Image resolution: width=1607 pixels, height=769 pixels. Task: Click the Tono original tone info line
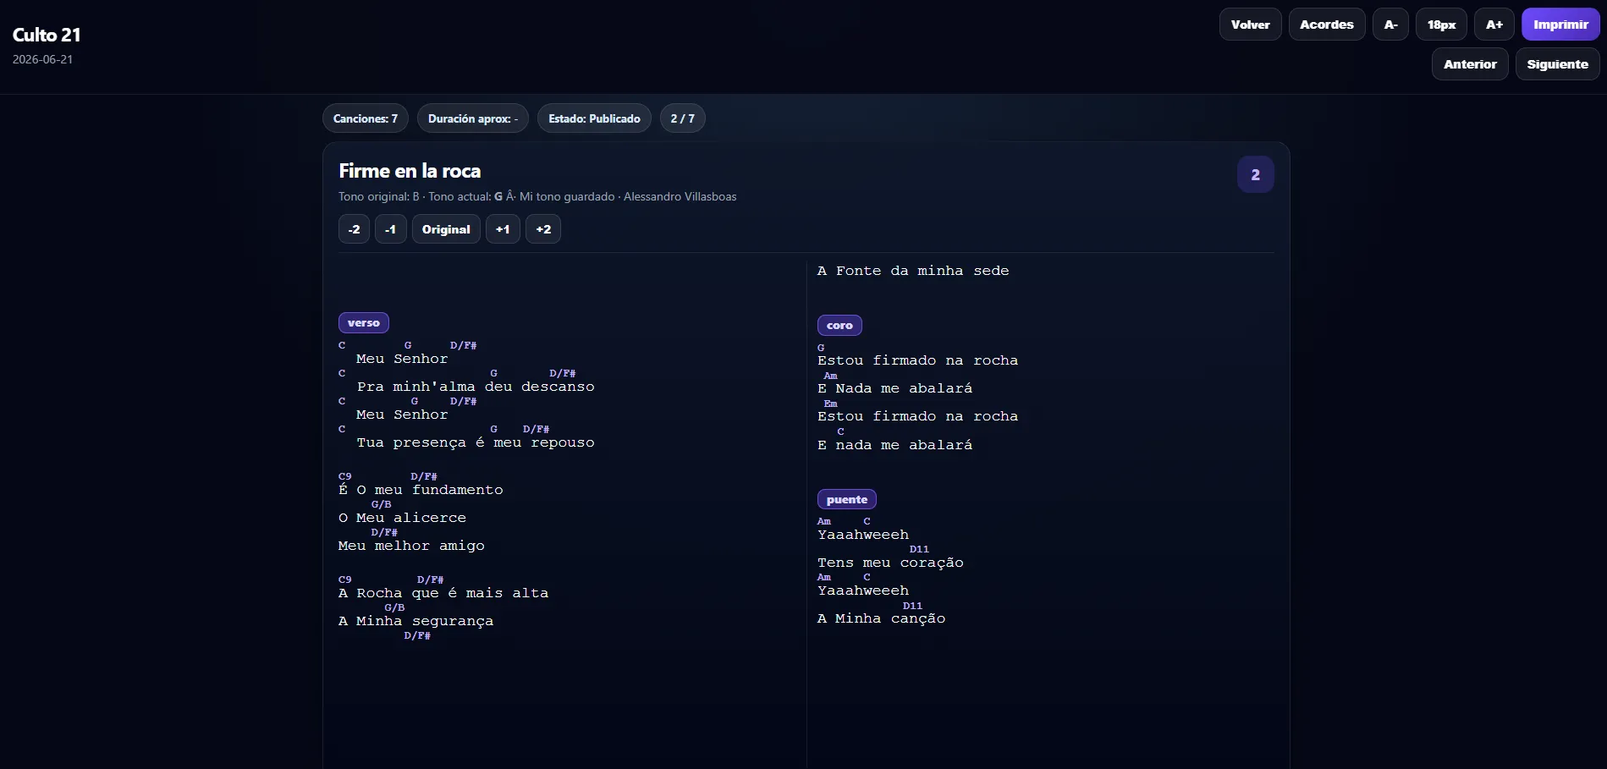(x=537, y=196)
